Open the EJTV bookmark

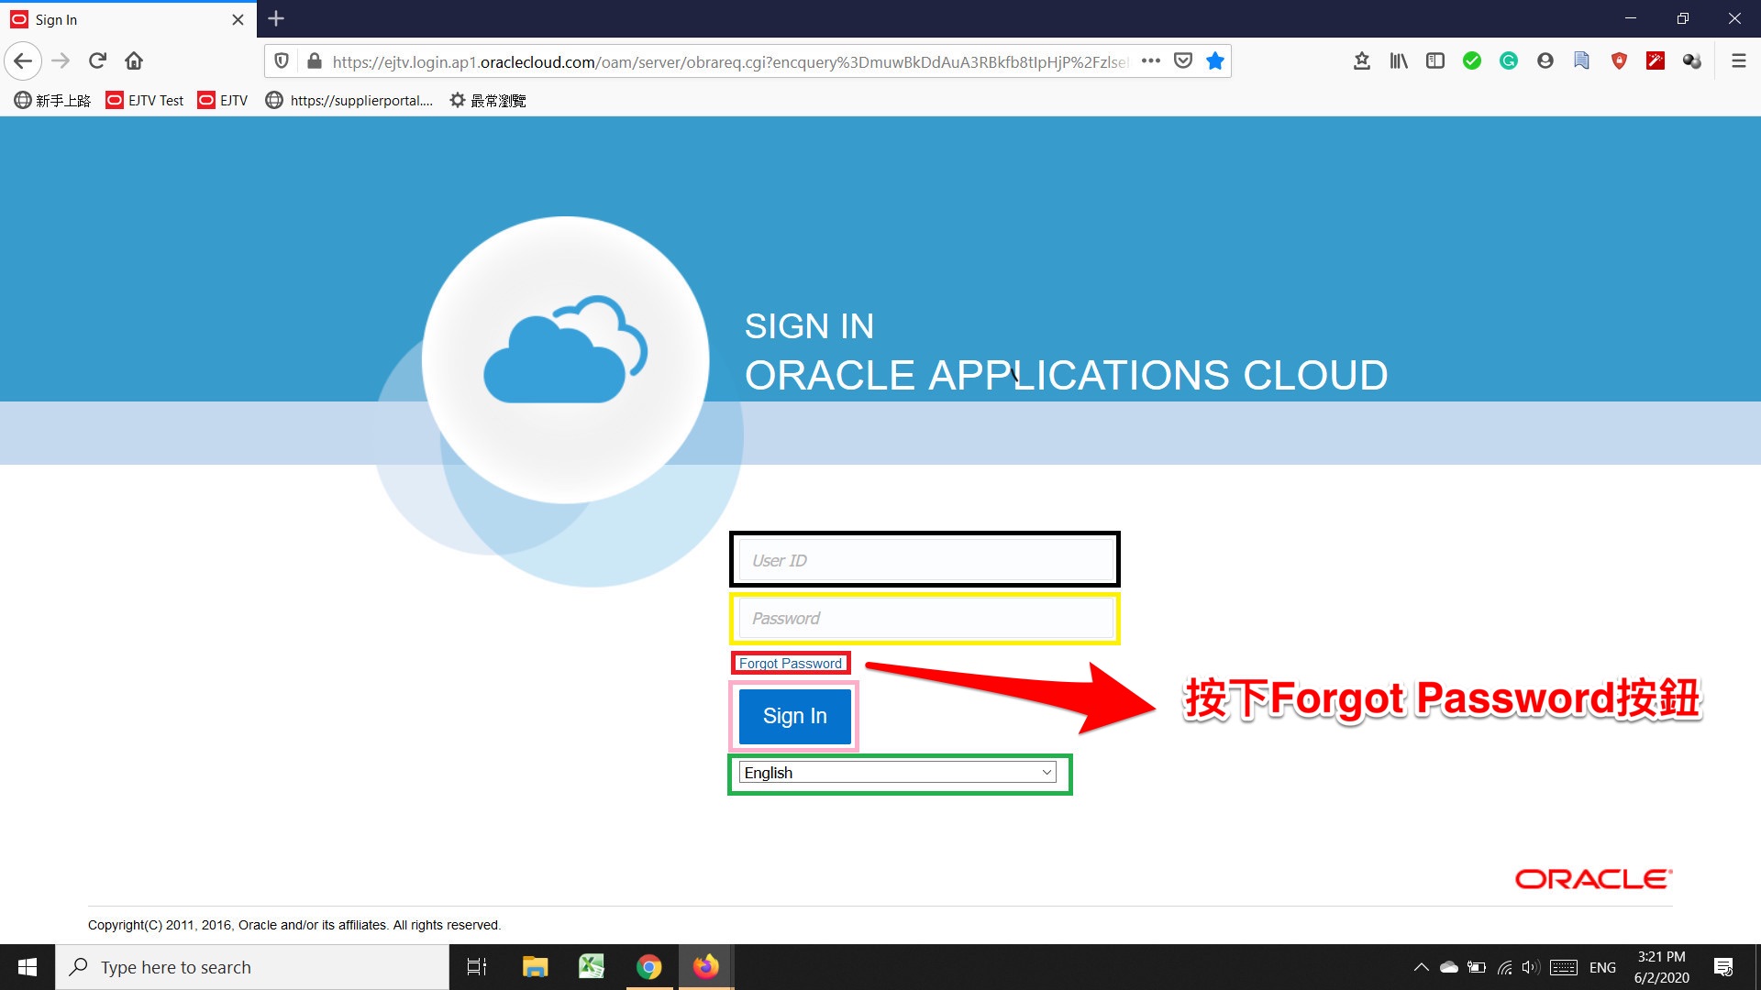click(x=223, y=101)
